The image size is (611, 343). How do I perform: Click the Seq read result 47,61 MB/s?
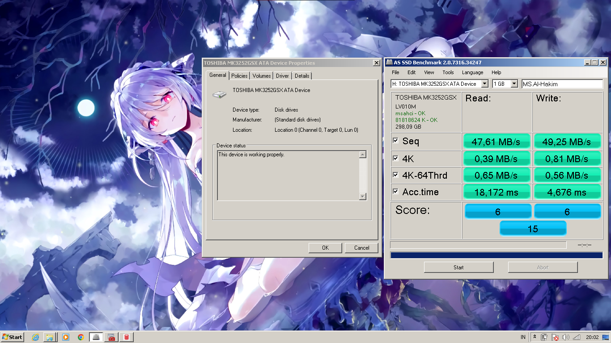tap(496, 142)
